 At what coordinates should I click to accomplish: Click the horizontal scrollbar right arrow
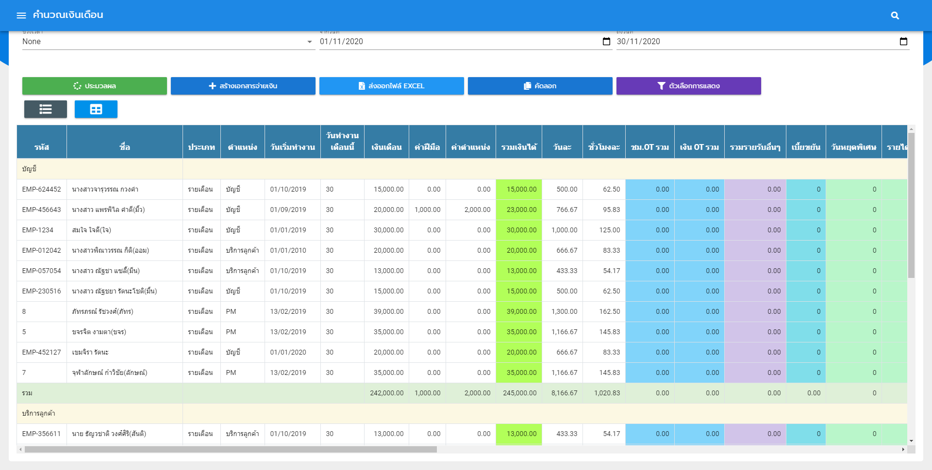click(x=903, y=450)
